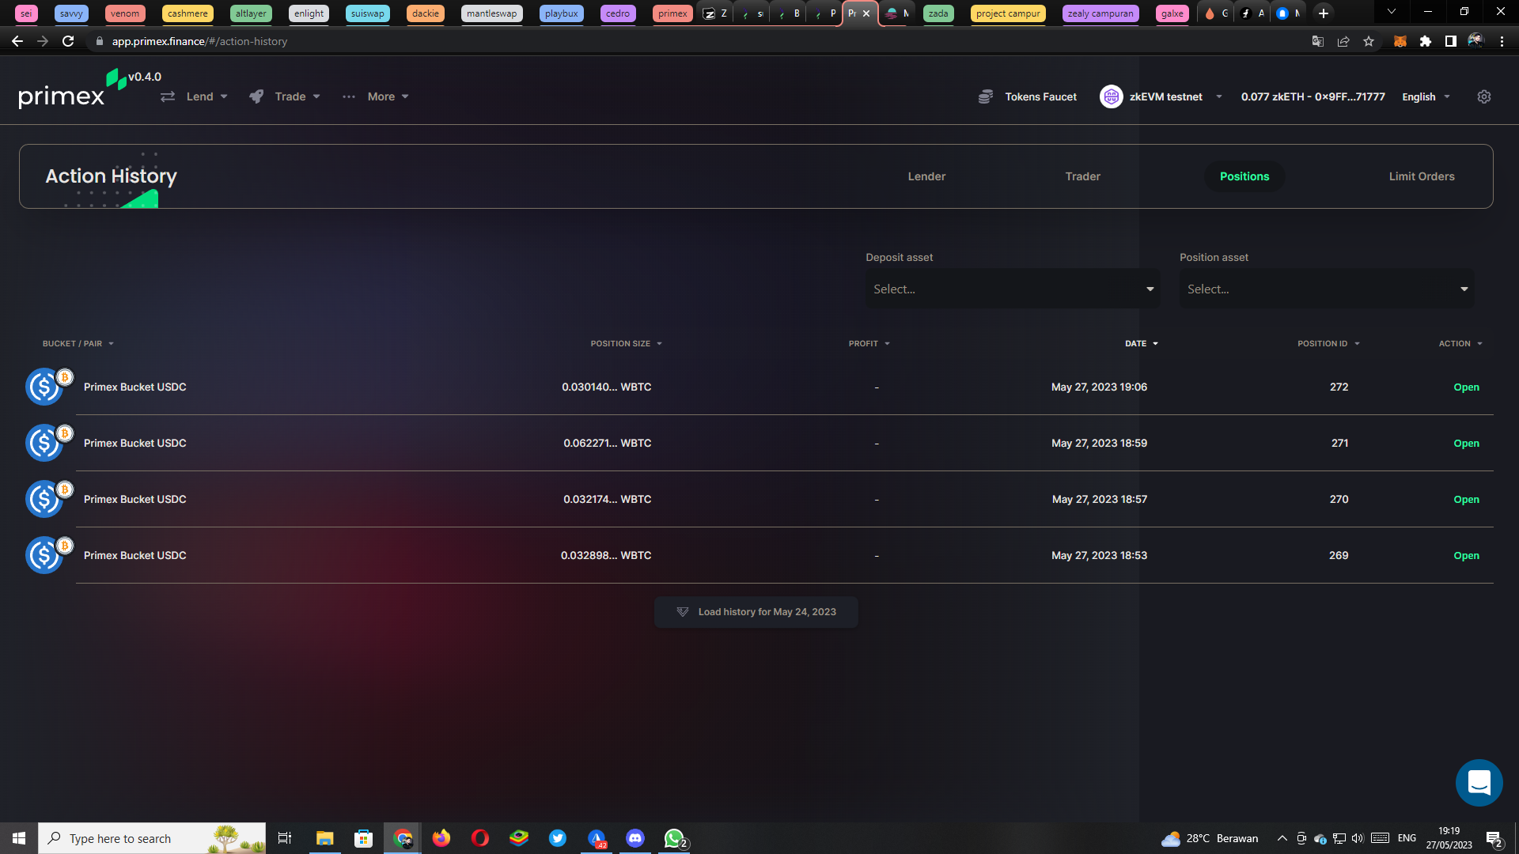This screenshot has width=1519, height=854.
Task: Click the taskbar search box
Action: (152, 838)
